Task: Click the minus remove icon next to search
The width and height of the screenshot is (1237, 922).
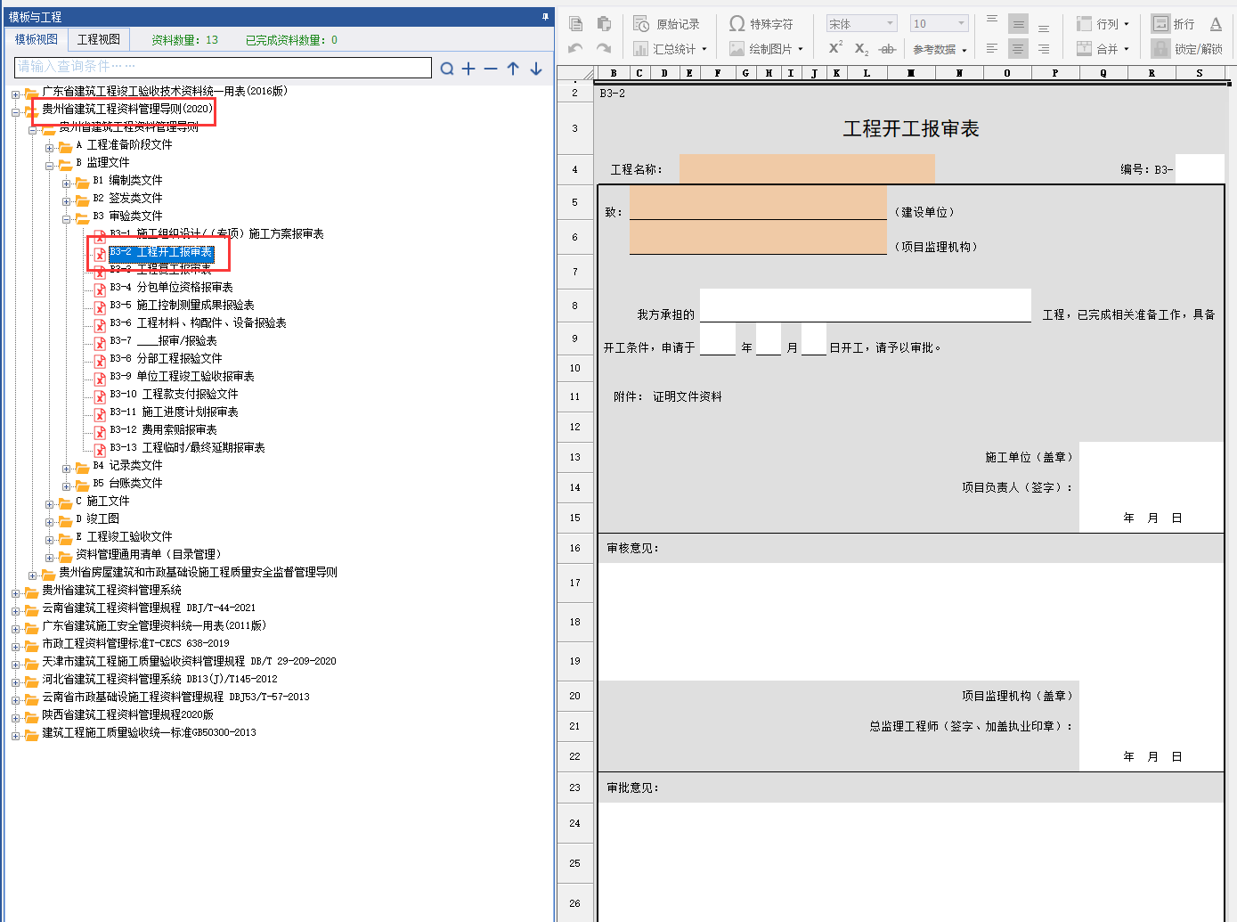Action: coord(491,68)
